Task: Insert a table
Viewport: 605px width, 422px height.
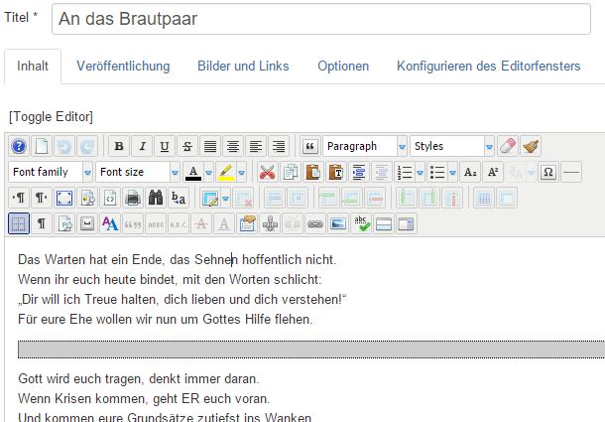Action: tap(209, 198)
